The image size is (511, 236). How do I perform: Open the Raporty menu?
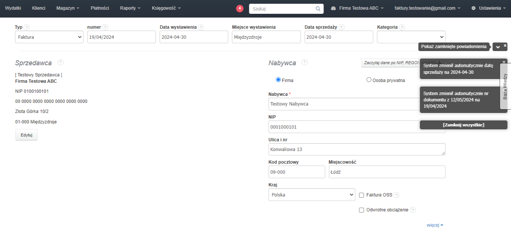[x=130, y=8]
